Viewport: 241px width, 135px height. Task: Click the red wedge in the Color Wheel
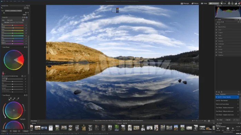tap(20, 60)
